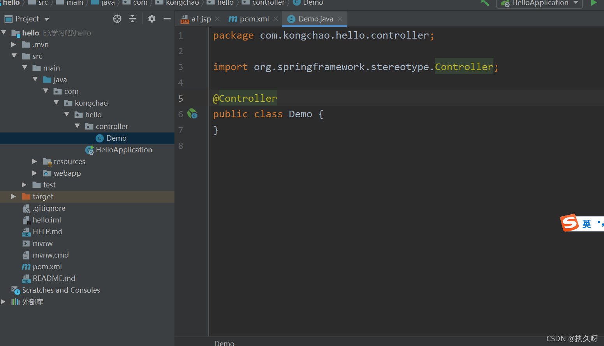Screen dimensions: 604x346
Task: Expand the webapp folder
Action: [35, 173]
